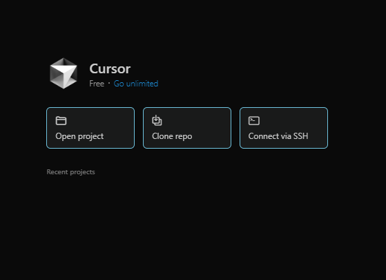Open a project via the Open project card
The image size is (386, 280).
coord(90,128)
